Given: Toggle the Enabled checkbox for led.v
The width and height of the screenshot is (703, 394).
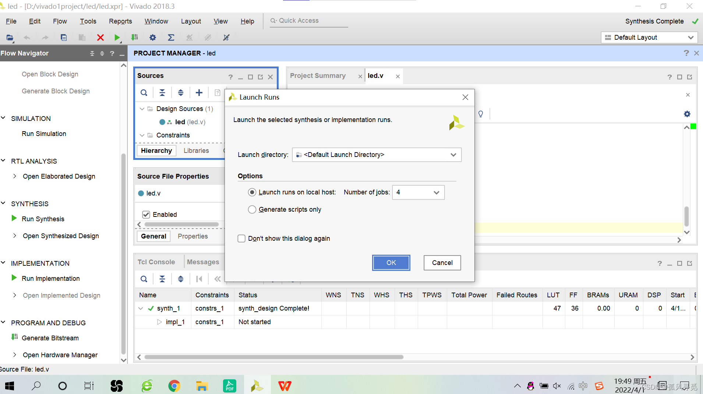Looking at the screenshot, I should point(146,215).
